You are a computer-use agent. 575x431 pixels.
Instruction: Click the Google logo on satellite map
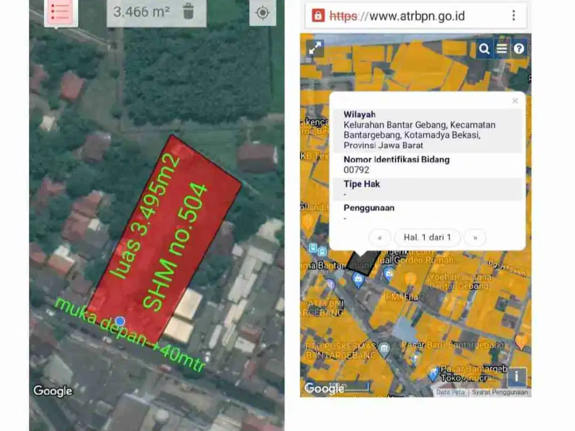click(52, 391)
